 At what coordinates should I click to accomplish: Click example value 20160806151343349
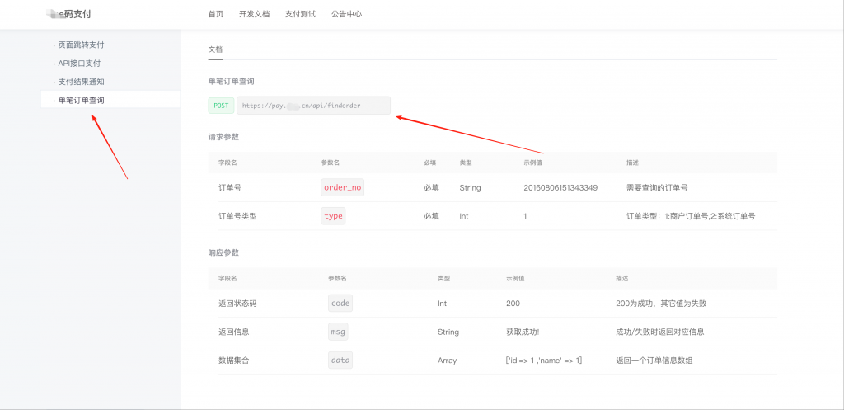(560, 187)
